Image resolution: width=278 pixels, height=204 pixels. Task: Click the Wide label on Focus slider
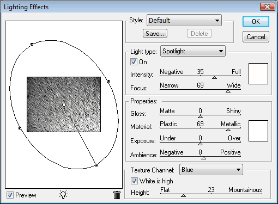pos(233,85)
